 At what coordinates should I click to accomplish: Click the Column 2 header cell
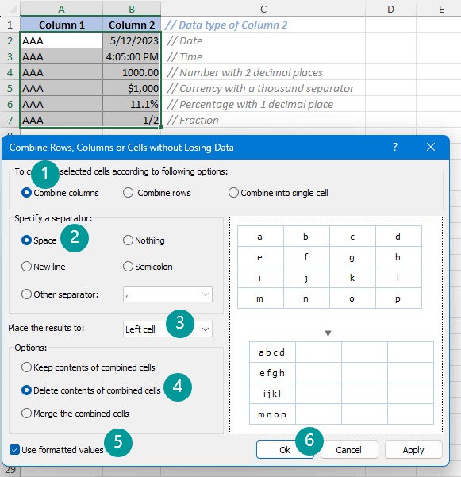pos(132,25)
